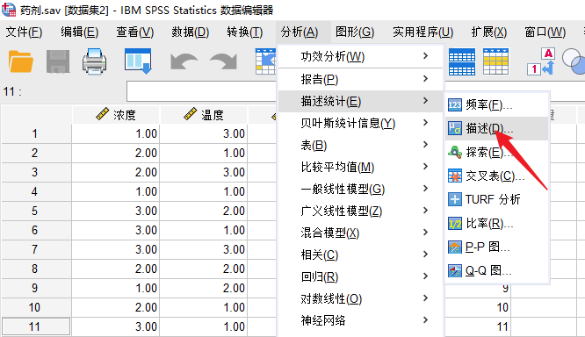Select row 5 header in the data grid
This screenshot has height=337, width=585.
click(x=36, y=211)
